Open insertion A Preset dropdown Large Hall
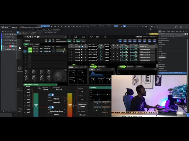The height and width of the screenshot is (141, 189). [56, 102]
